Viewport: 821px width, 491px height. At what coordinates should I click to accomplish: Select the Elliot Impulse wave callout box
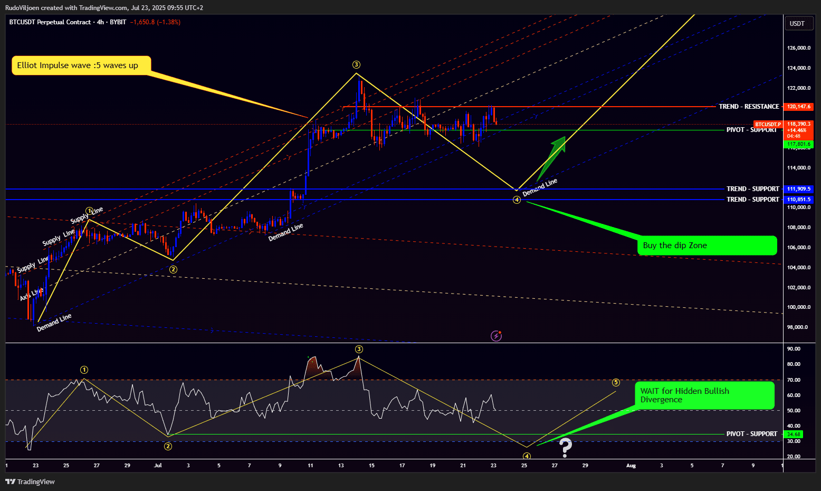coord(81,65)
